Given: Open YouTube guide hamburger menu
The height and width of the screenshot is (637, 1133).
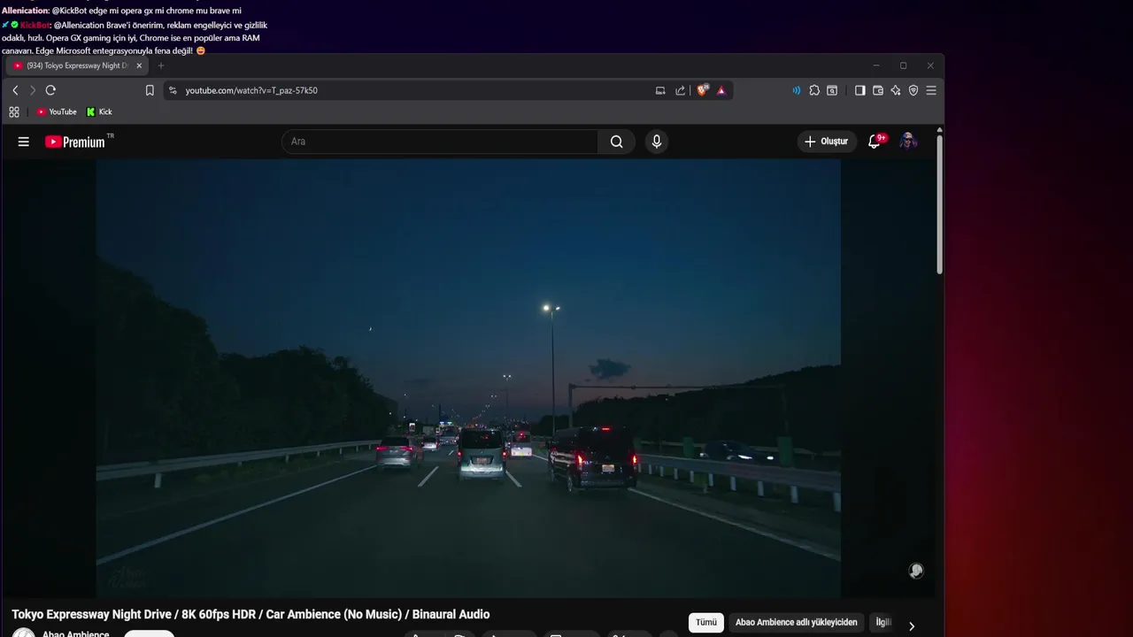Looking at the screenshot, I should [24, 142].
